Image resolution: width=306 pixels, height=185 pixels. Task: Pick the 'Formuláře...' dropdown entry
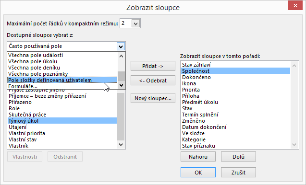pos(62,86)
